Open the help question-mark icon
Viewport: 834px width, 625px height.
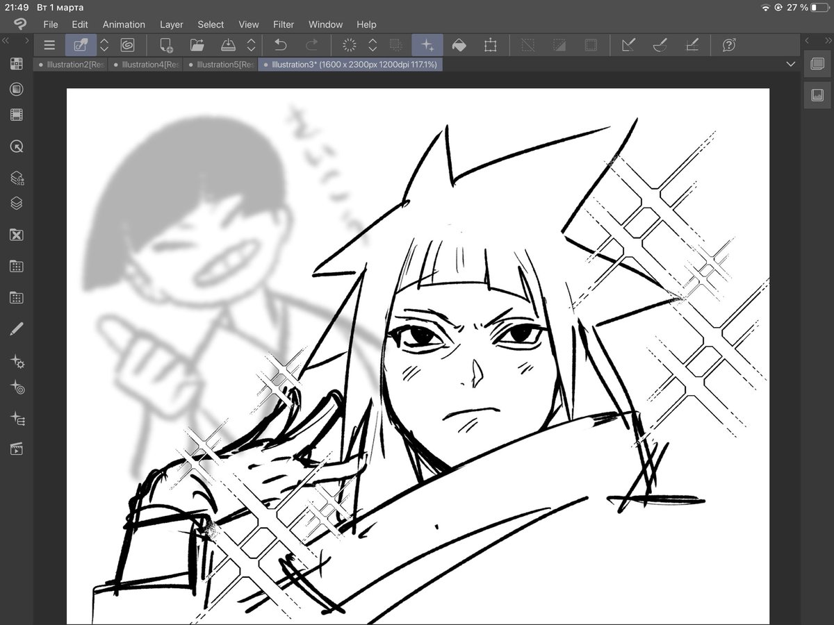(x=729, y=45)
